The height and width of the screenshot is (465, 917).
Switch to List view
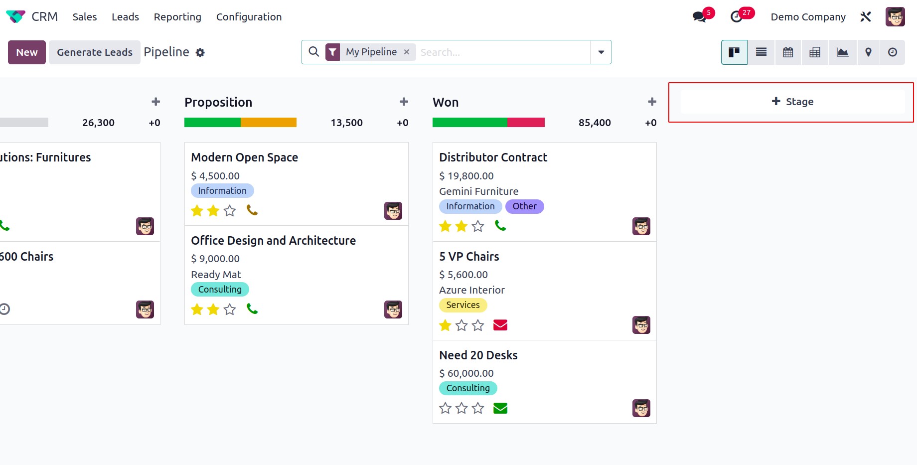pyautogui.click(x=761, y=52)
